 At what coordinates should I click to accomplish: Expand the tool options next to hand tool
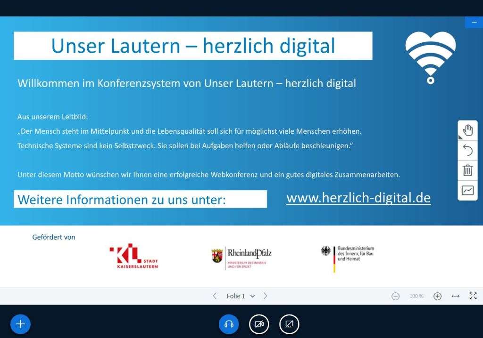[460, 137]
